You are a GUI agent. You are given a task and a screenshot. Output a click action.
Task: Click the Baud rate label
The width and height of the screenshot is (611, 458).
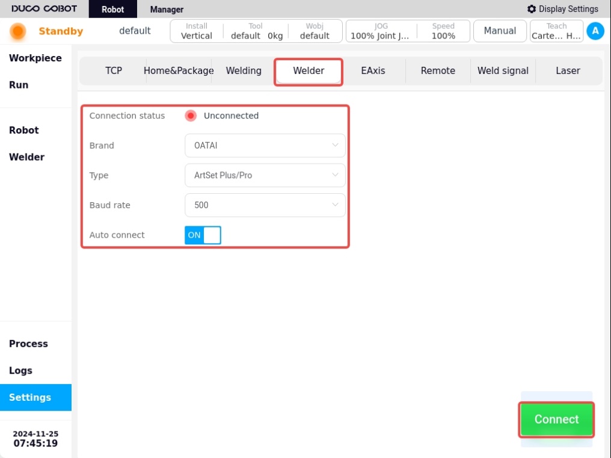[x=110, y=205]
